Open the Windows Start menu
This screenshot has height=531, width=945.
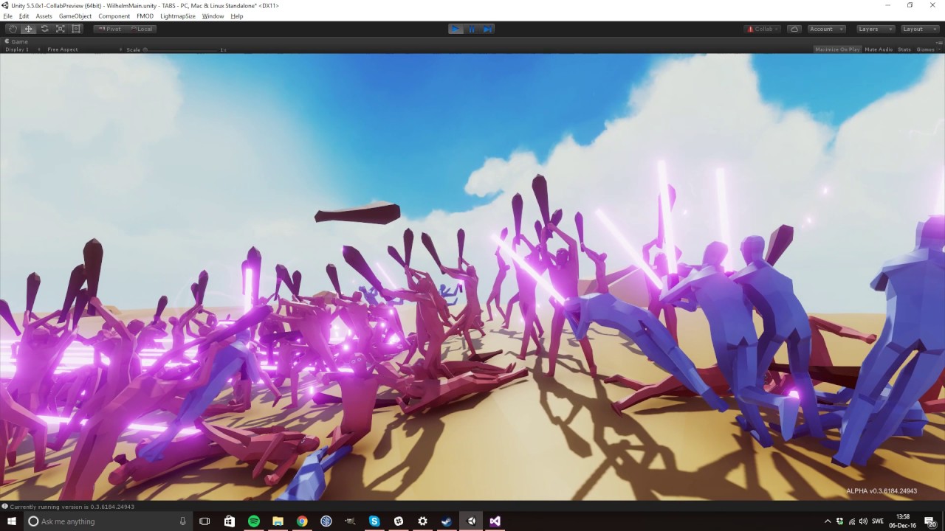12,521
